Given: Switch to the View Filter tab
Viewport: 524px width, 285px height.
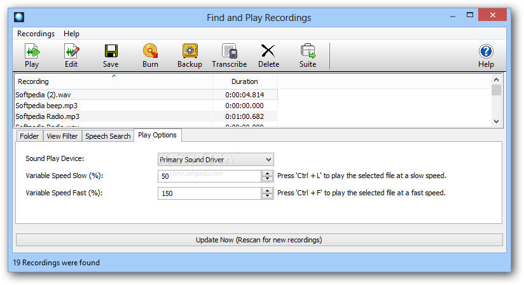Looking at the screenshot, I should coord(62,136).
